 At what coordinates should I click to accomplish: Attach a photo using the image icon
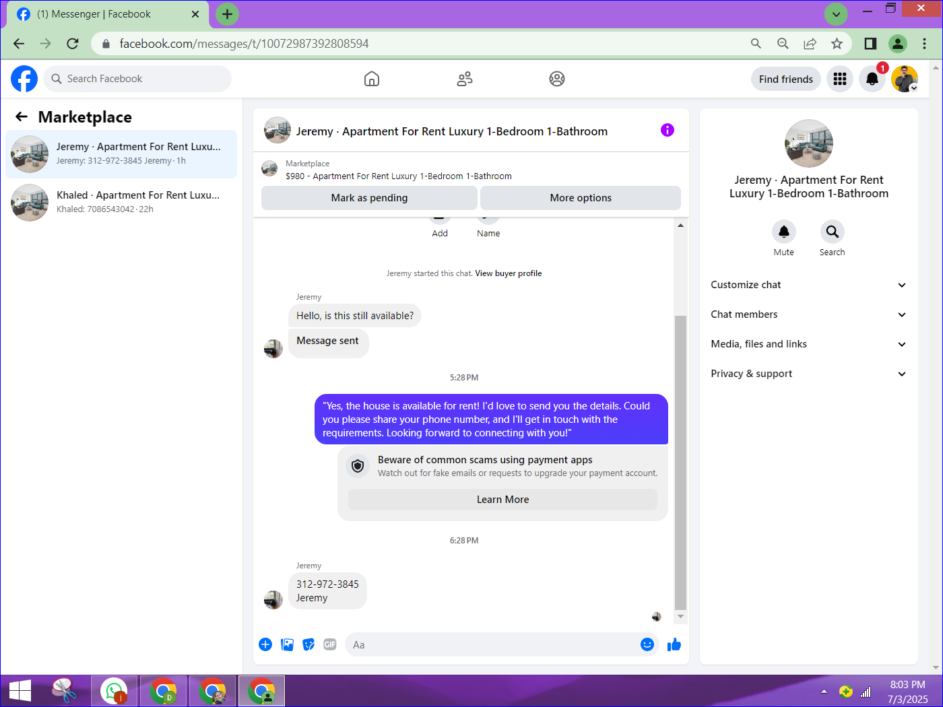tap(287, 644)
